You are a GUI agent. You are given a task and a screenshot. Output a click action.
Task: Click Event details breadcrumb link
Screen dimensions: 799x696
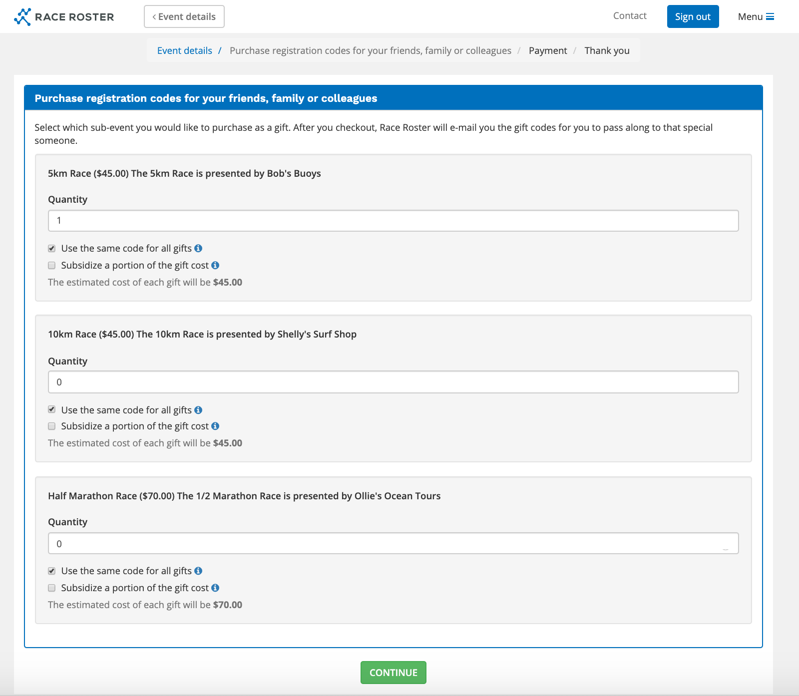[x=184, y=50]
